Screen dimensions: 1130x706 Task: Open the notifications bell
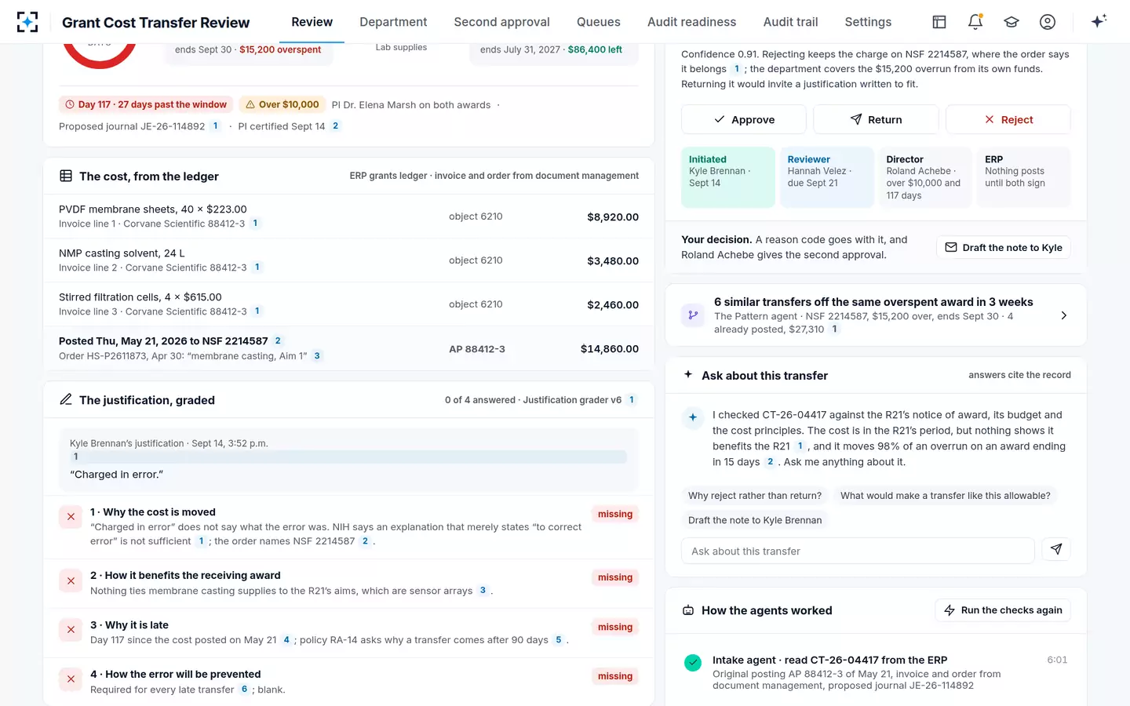point(975,22)
